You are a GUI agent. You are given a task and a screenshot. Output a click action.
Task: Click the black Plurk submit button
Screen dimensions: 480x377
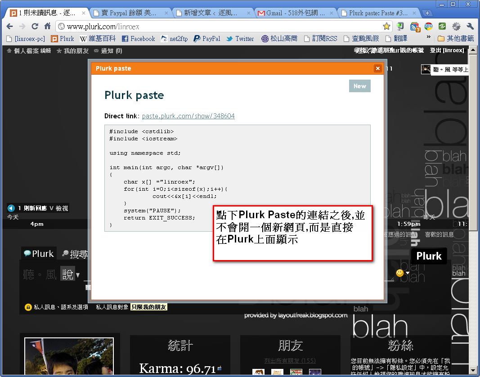429,256
